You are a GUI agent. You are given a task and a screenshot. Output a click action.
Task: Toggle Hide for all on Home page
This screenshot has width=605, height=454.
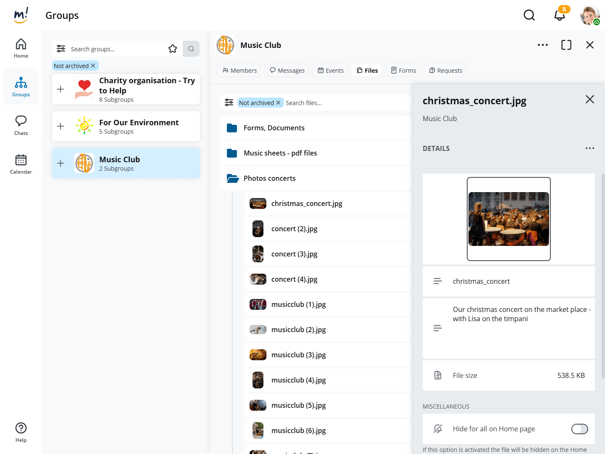579,429
